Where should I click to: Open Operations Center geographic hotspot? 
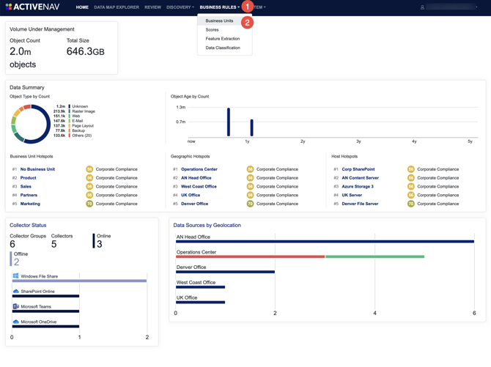(199, 169)
